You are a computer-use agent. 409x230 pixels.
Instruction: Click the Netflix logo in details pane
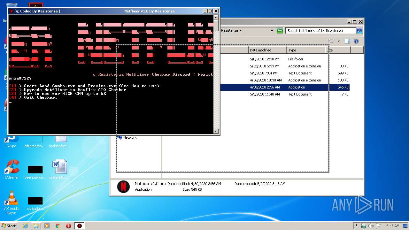[123, 187]
